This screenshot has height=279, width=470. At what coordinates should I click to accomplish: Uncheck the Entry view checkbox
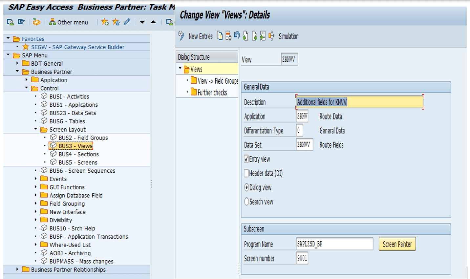[x=246, y=159]
